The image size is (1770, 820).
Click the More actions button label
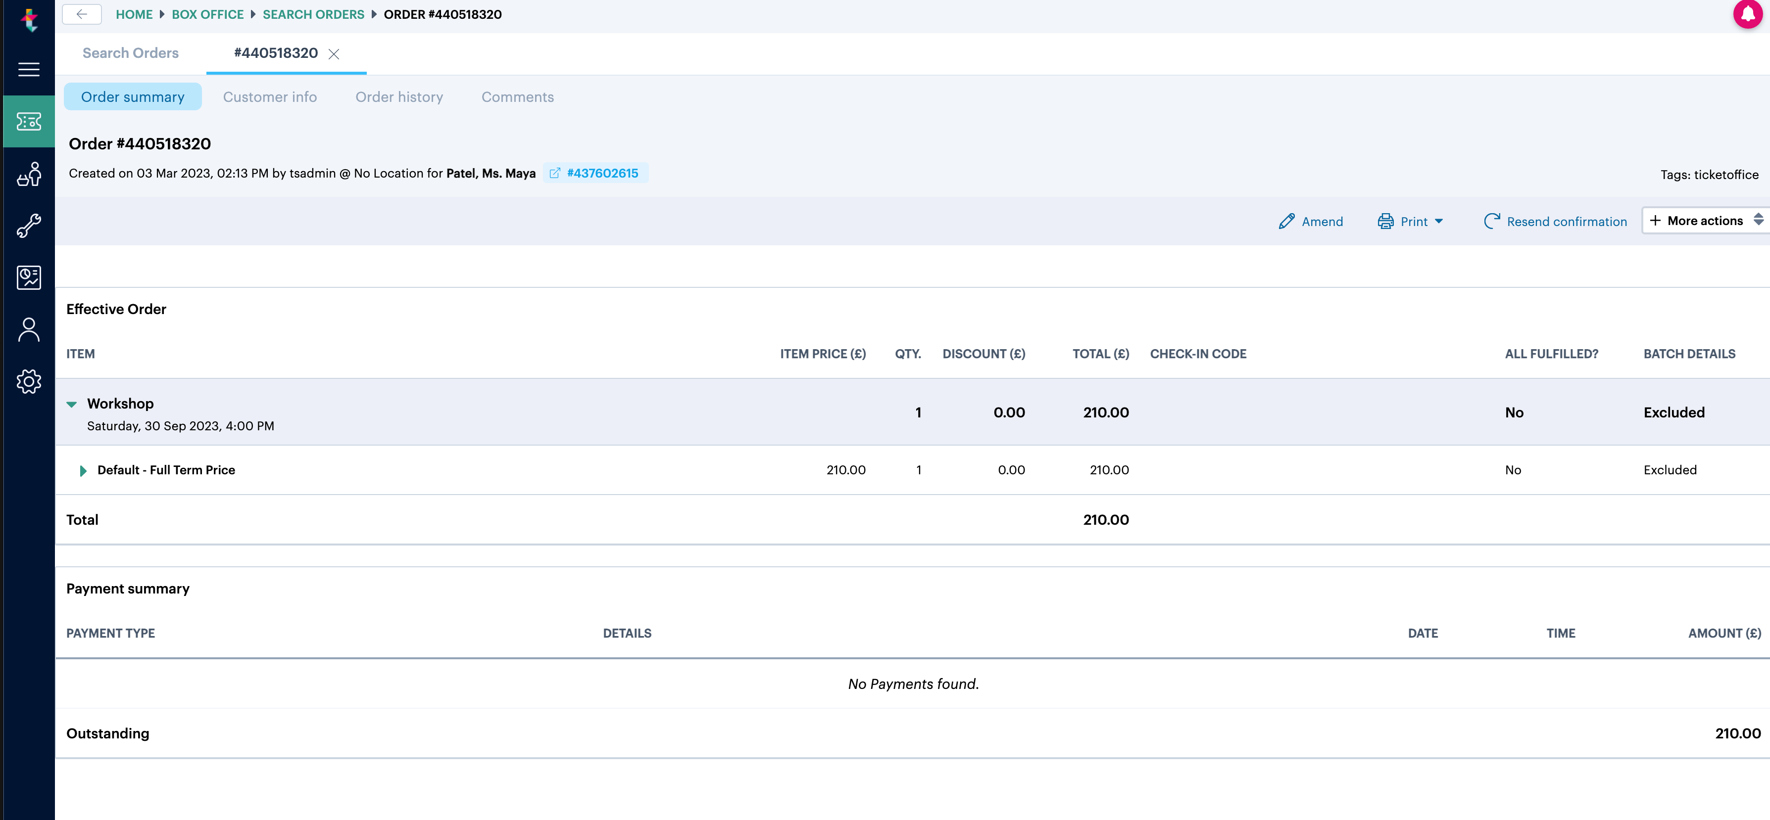(x=1705, y=221)
